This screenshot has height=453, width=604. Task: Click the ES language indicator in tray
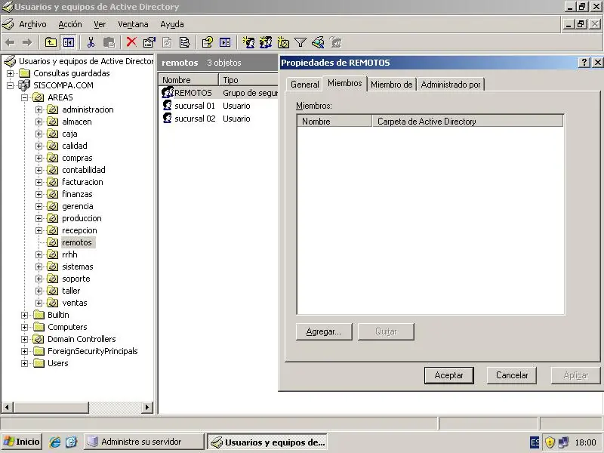[535, 442]
